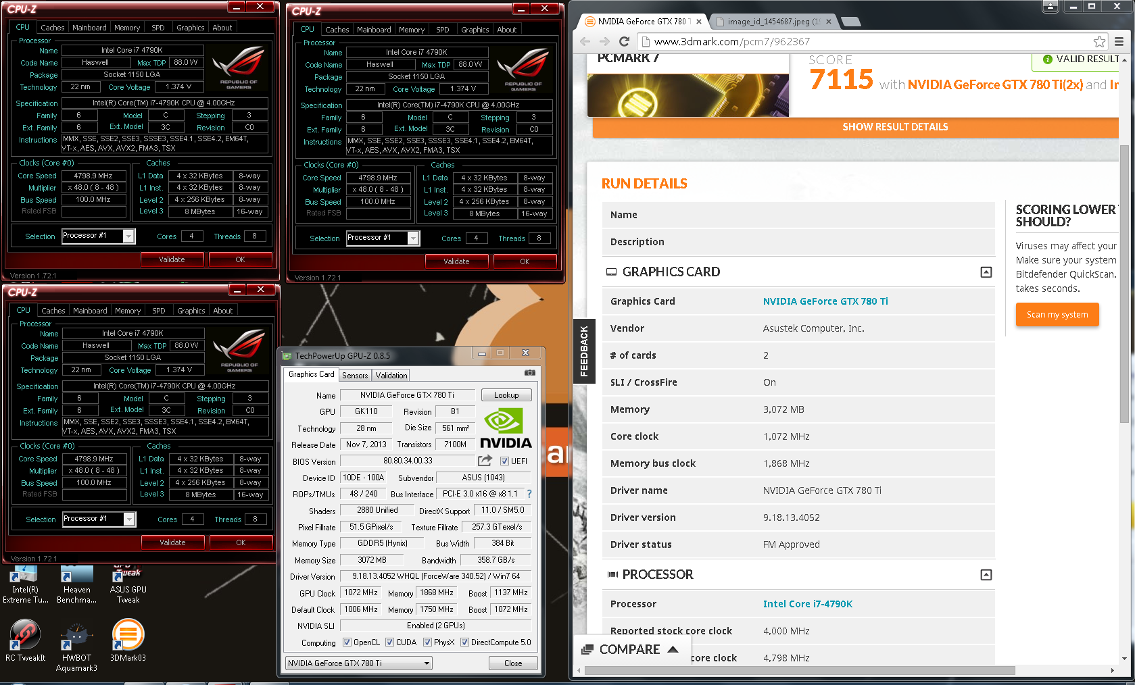Open a new Chrome tab

tap(851, 22)
